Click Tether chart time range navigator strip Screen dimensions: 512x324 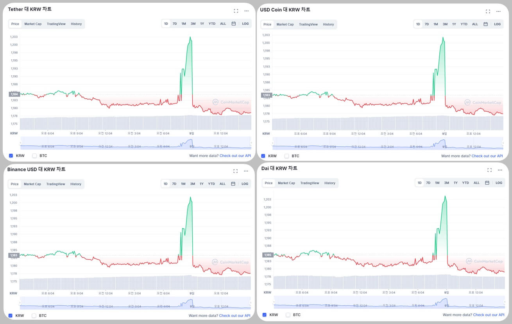tap(136, 143)
